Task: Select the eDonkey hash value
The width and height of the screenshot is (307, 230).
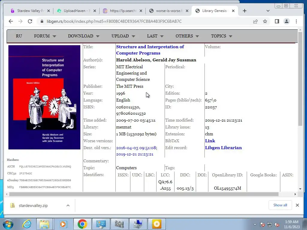Action: [45, 180]
